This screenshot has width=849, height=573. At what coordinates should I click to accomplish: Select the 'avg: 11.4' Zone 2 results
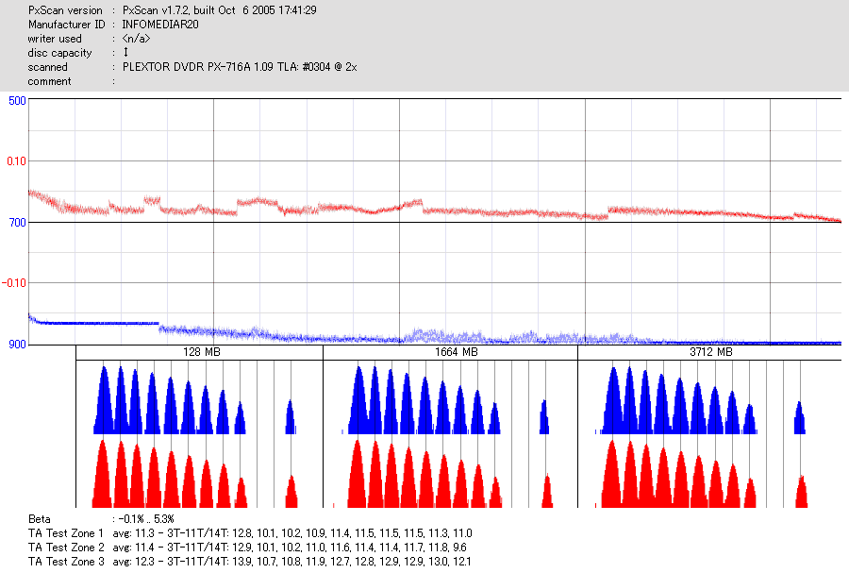tap(290, 547)
